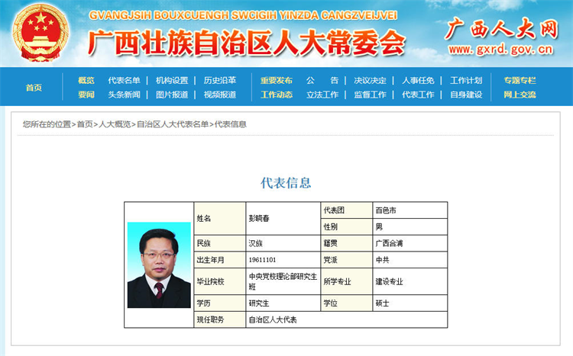Click 公告 in navigation bar

coord(322,80)
